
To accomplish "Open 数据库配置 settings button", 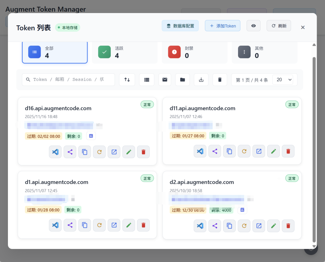I will tap(180, 26).
